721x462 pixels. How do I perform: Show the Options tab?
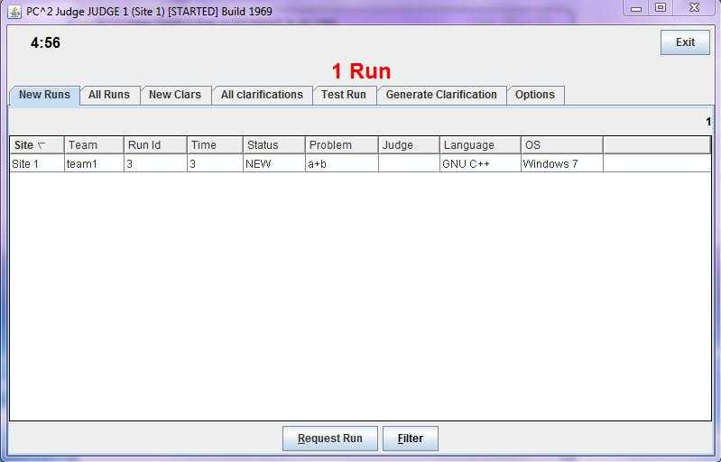[535, 95]
